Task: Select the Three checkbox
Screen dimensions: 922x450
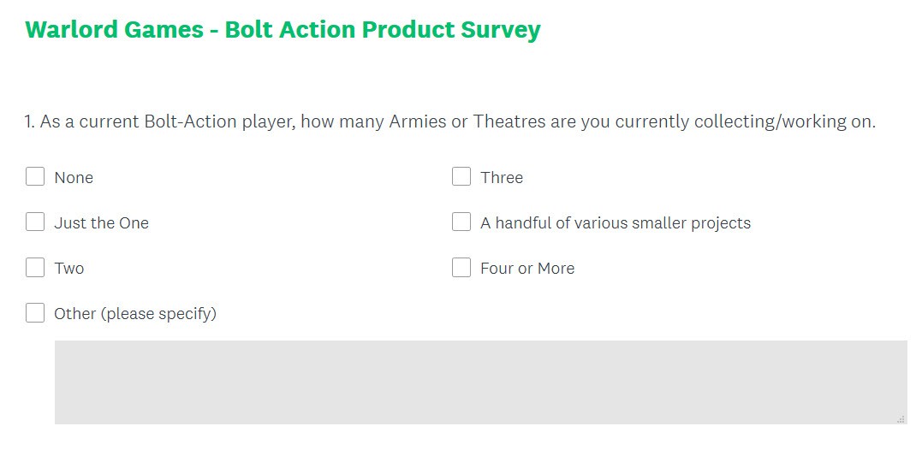Action: (x=461, y=177)
